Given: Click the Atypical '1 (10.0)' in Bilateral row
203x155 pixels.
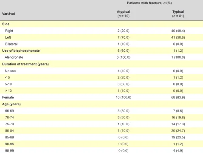Looking at the screenshot, I should [x=124, y=44].
